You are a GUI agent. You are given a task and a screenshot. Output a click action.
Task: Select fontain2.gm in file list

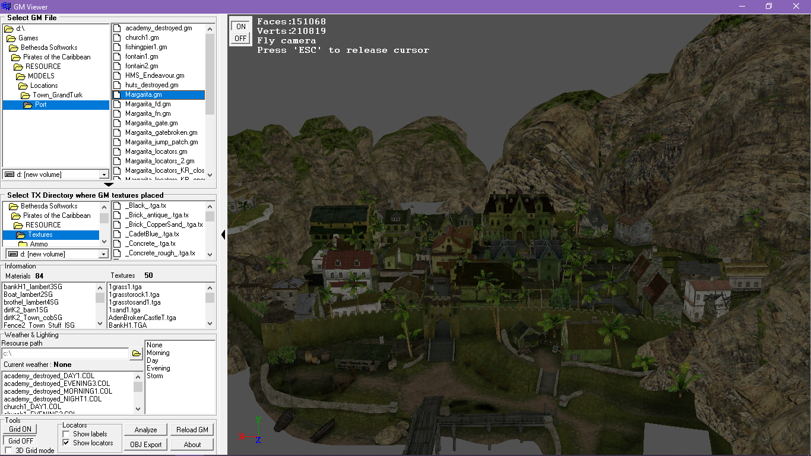click(x=141, y=66)
